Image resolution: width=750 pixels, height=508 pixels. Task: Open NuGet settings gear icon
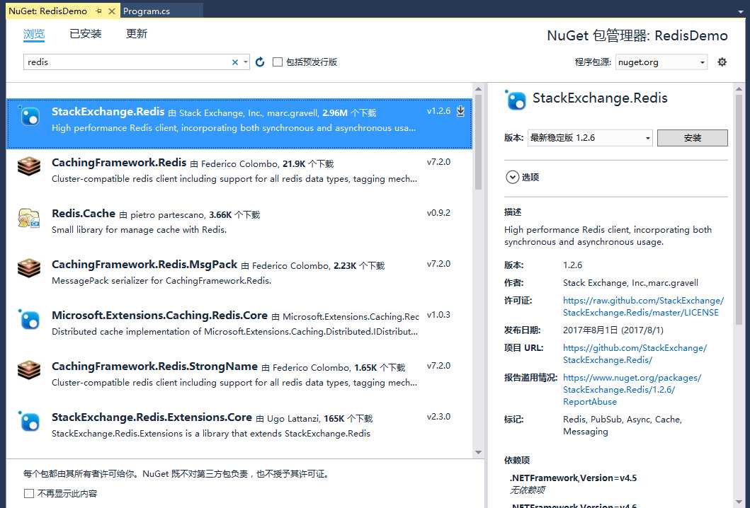(x=722, y=62)
